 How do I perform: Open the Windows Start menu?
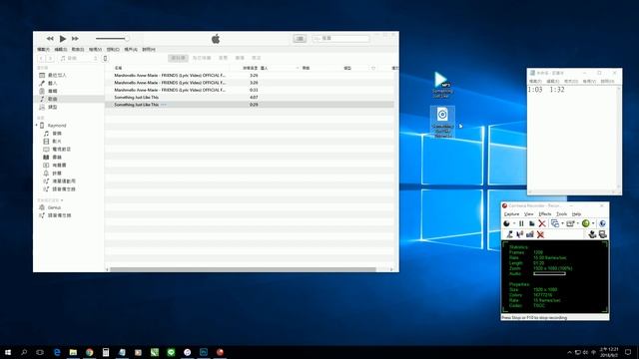click(8, 352)
